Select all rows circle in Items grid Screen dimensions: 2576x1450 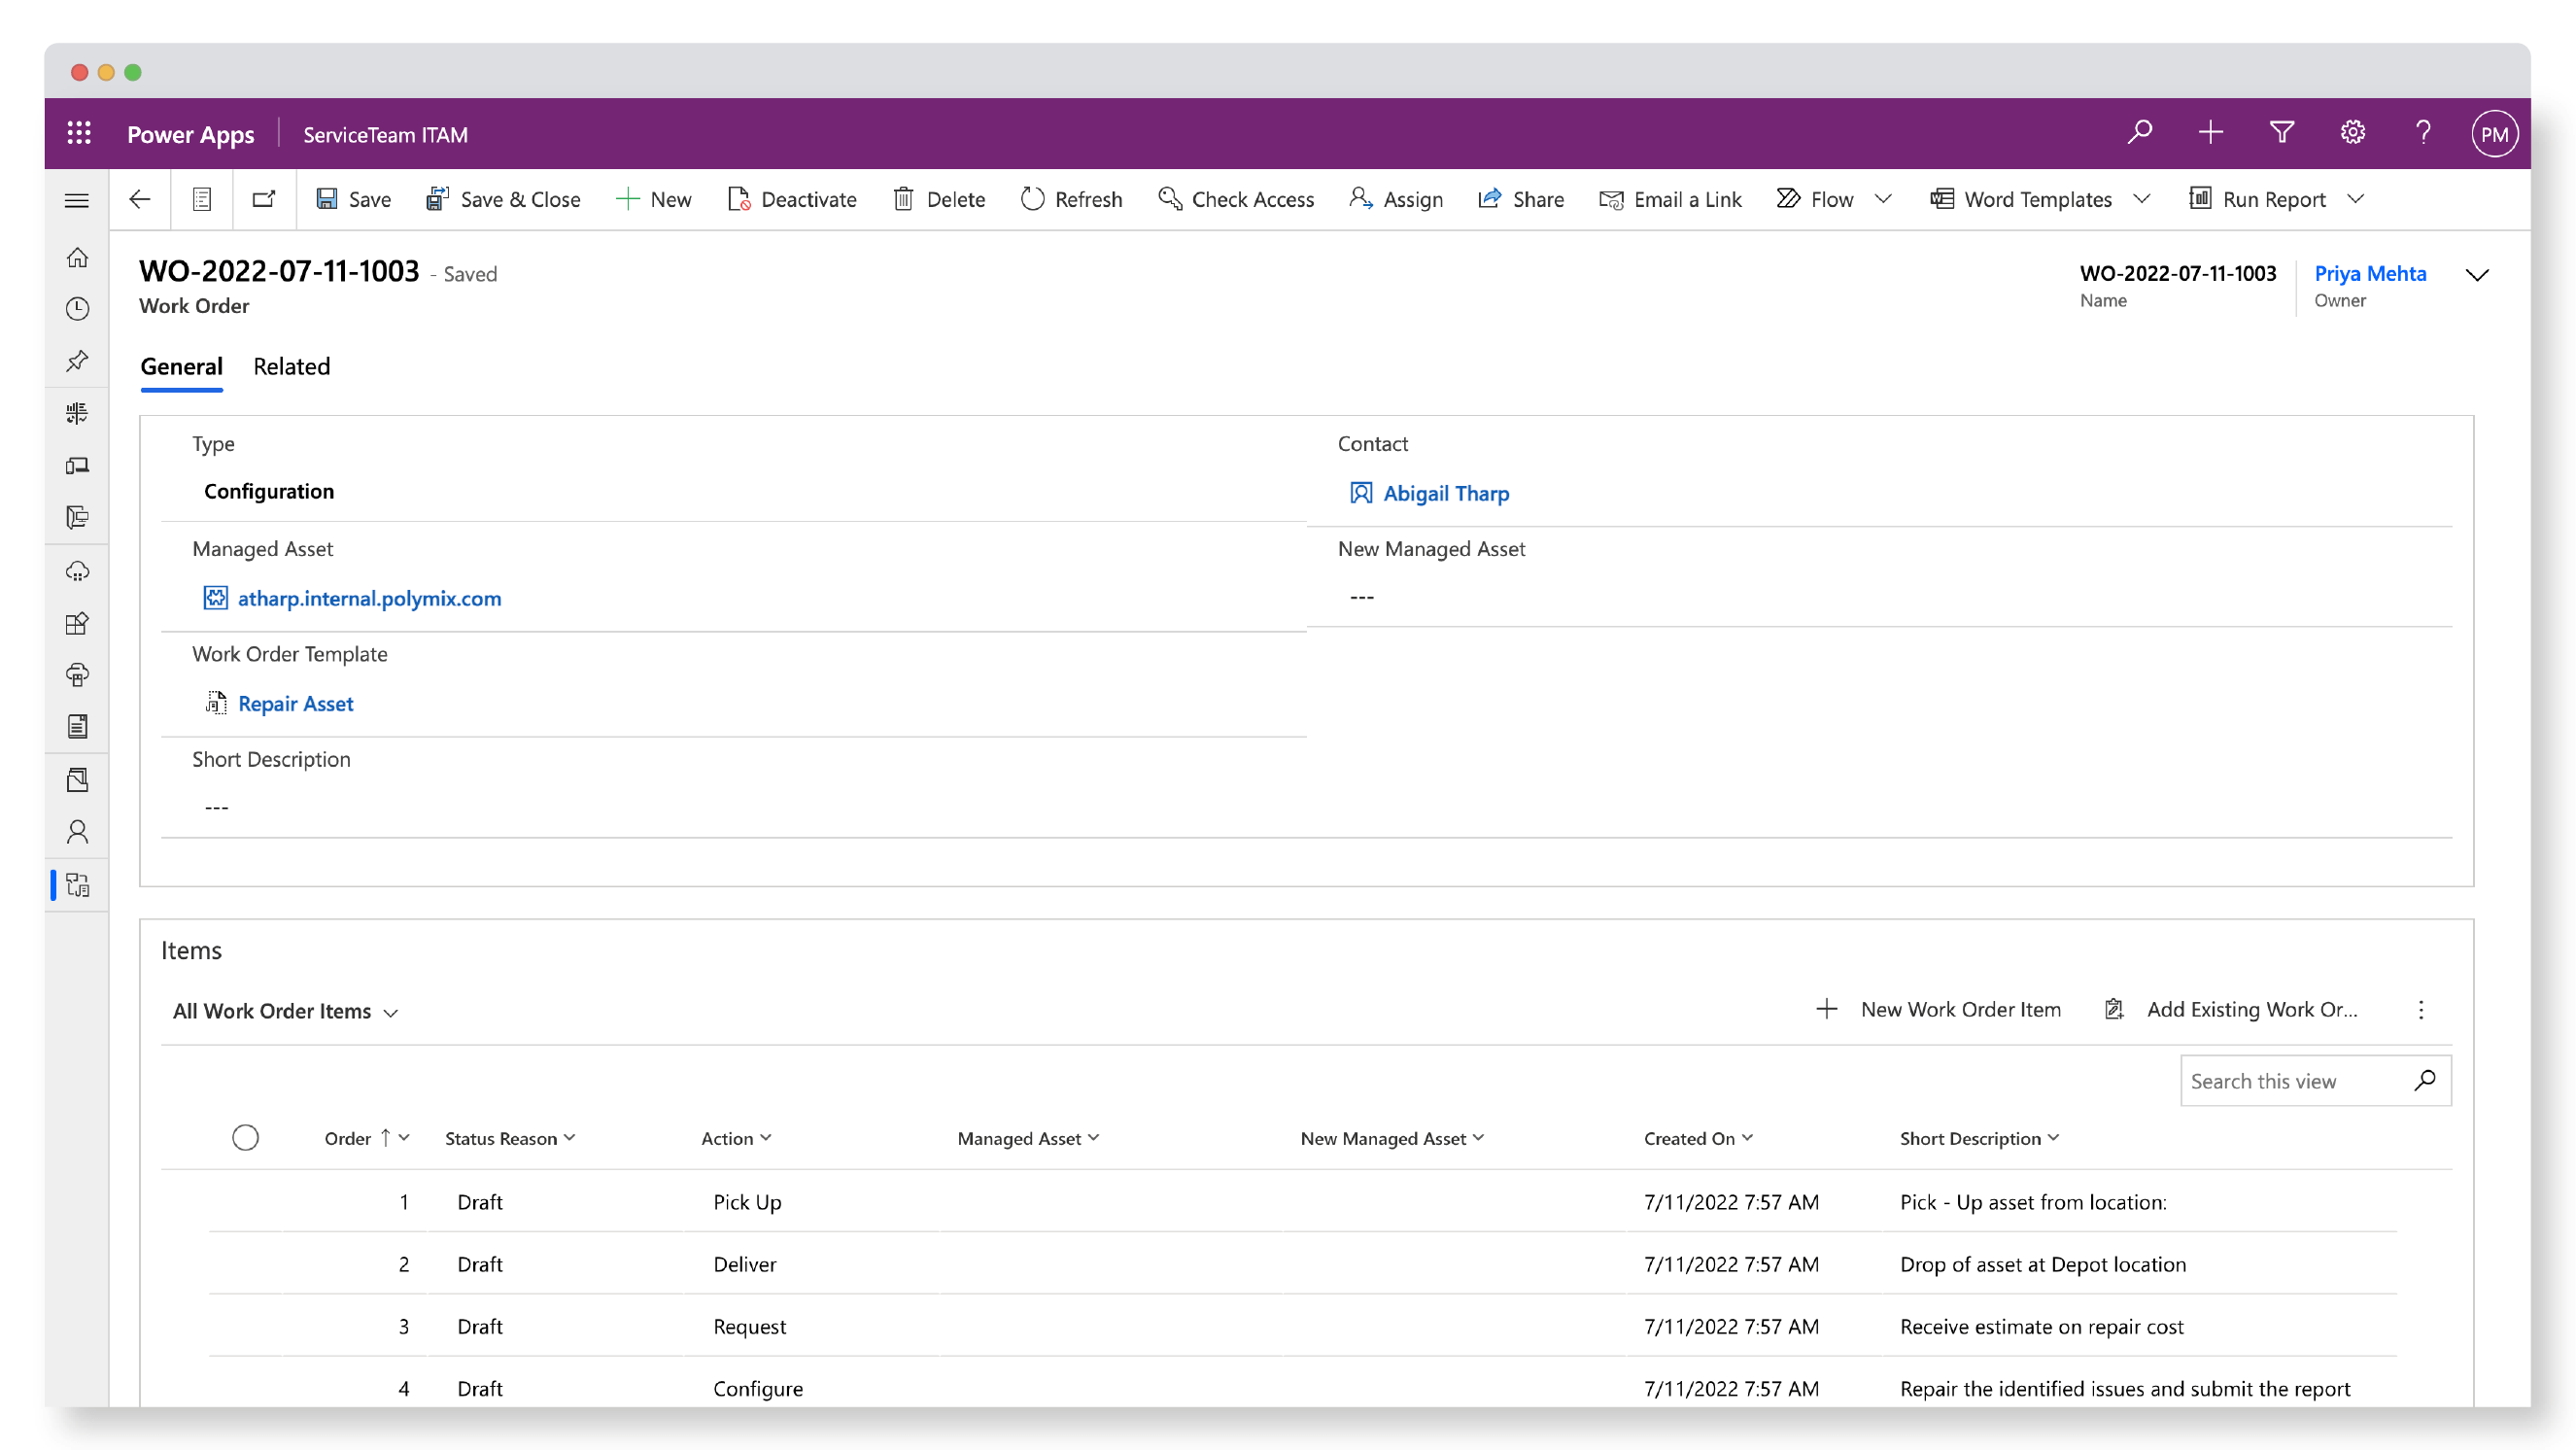coord(245,1138)
